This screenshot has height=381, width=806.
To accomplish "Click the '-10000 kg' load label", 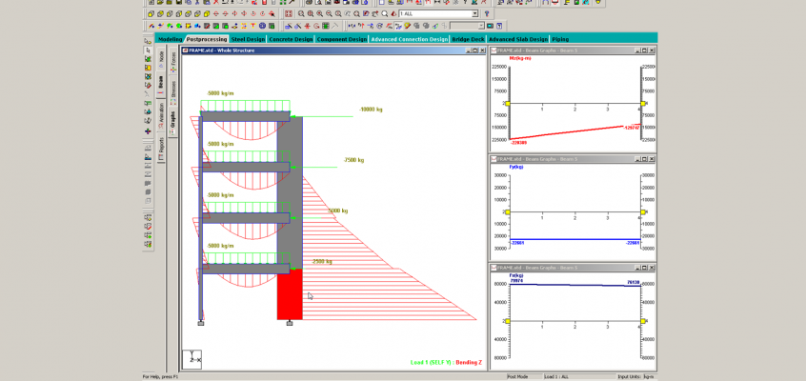I will (372, 110).
